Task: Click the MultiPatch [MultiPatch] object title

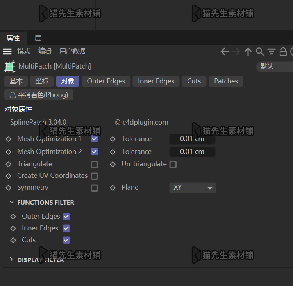Action: click(55, 66)
